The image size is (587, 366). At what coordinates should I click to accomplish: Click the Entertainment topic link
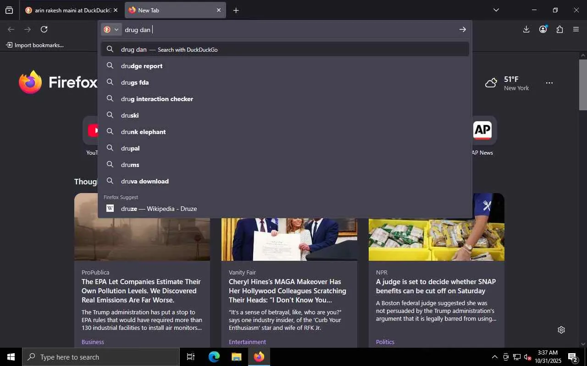pyautogui.click(x=247, y=342)
